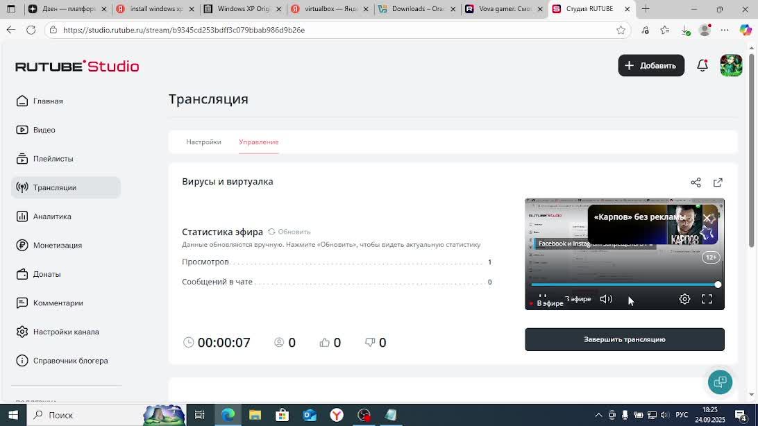Add page to browser favorites star
The height and width of the screenshot is (426, 758).
click(x=621, y=30)
